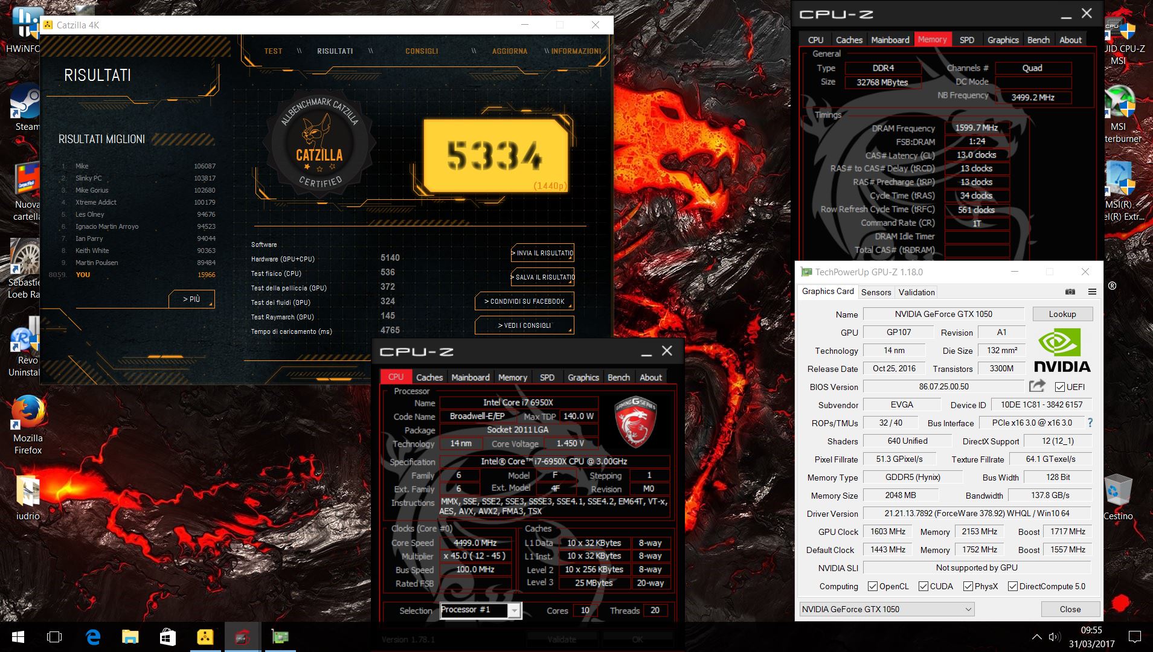Select the About tab in bottom CPU-Z window

650,377
